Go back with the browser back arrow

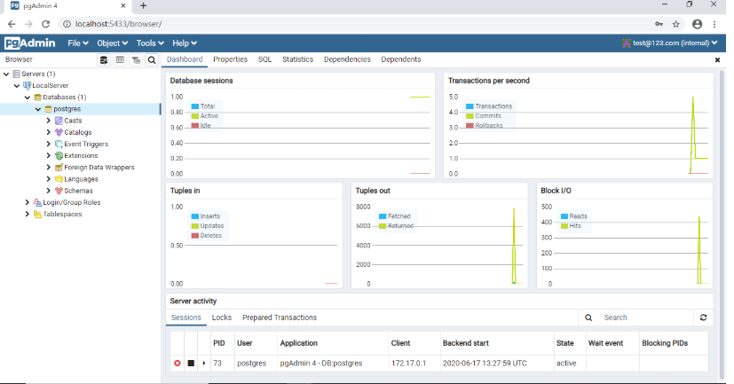tap(12, 24)
